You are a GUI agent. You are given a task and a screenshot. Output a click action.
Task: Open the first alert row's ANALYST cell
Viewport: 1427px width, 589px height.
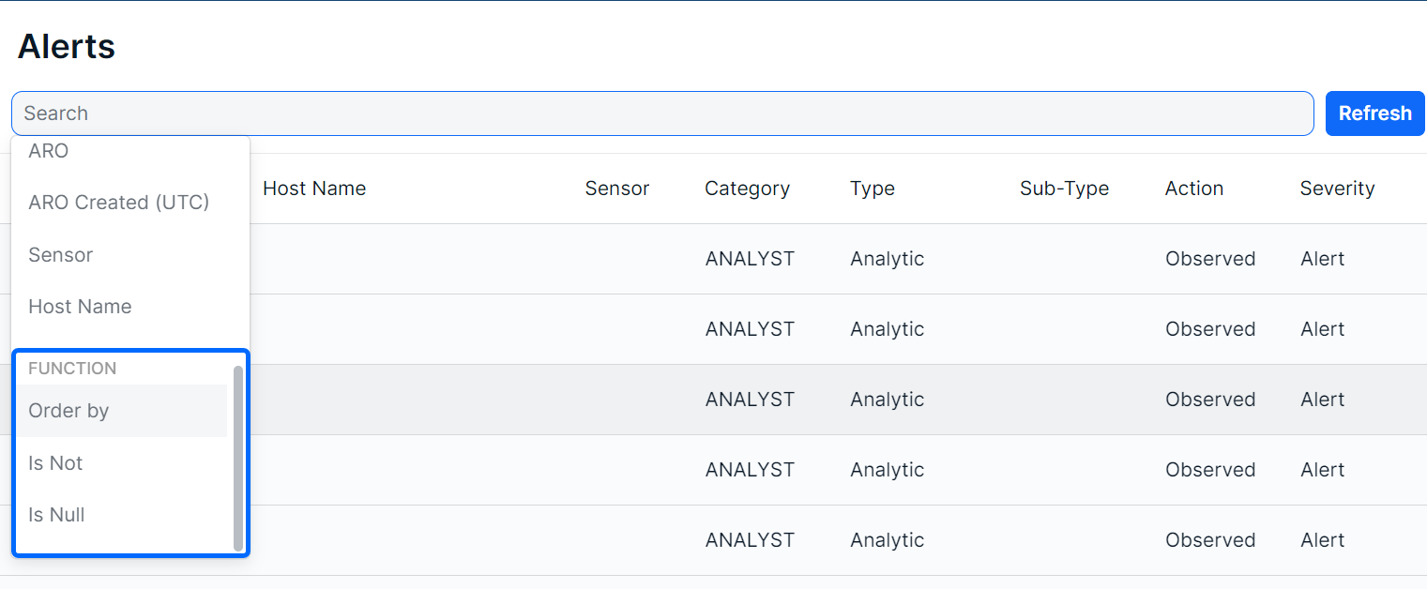point(750,259)
